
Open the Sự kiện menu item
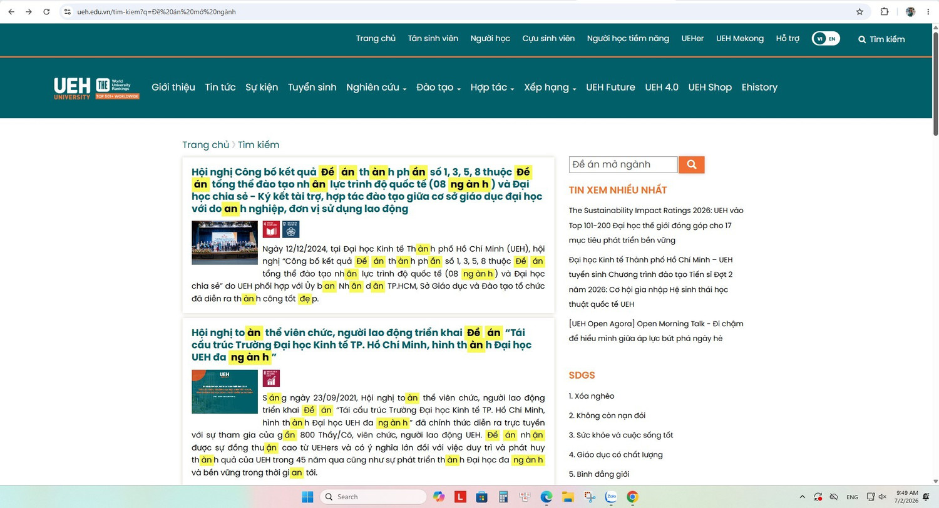click(262, 87)
